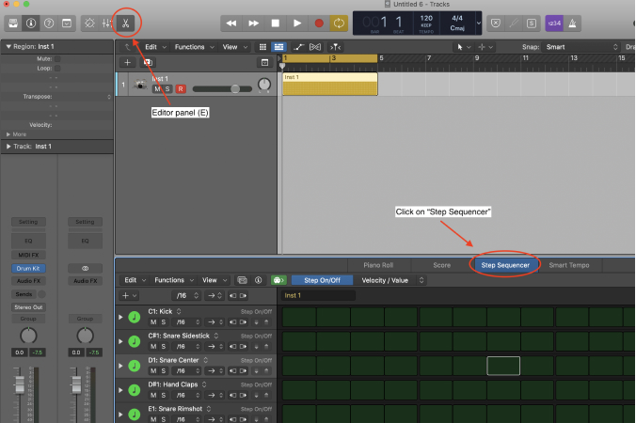The height and width of the screenshot is (423, 636).
Task: Show the Tracks grid view icon
Action: click(262, 47)
